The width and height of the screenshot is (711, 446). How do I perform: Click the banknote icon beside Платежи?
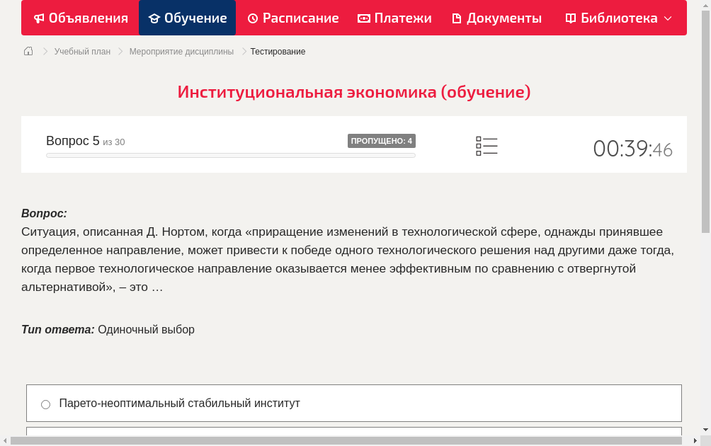pos(364,18)
